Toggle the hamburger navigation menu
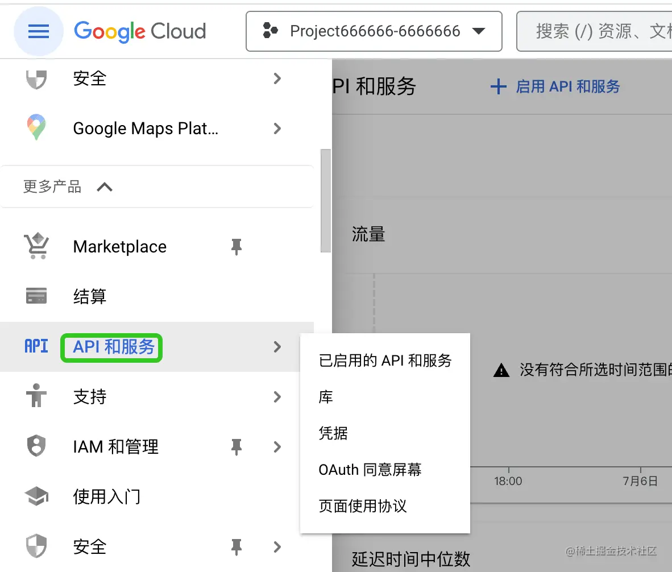 [x=39, y=31]
